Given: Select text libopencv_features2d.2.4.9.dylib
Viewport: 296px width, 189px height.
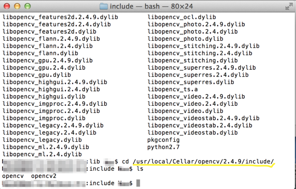Looking at the screenshot, I should [60, 17].
